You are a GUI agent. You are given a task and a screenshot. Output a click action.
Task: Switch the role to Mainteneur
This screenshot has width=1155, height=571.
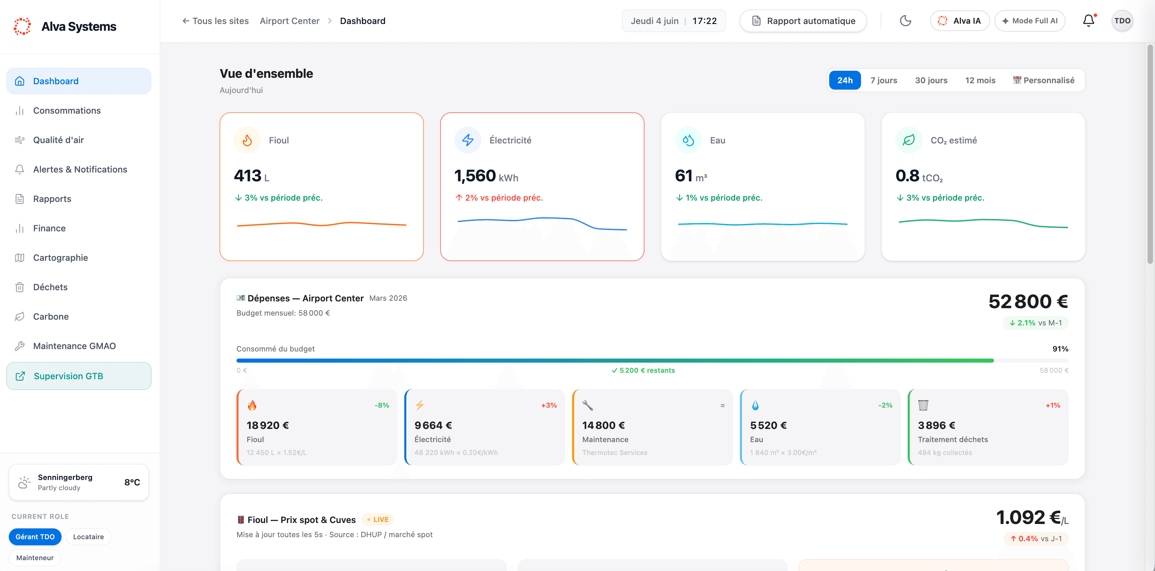coord(35,557)
